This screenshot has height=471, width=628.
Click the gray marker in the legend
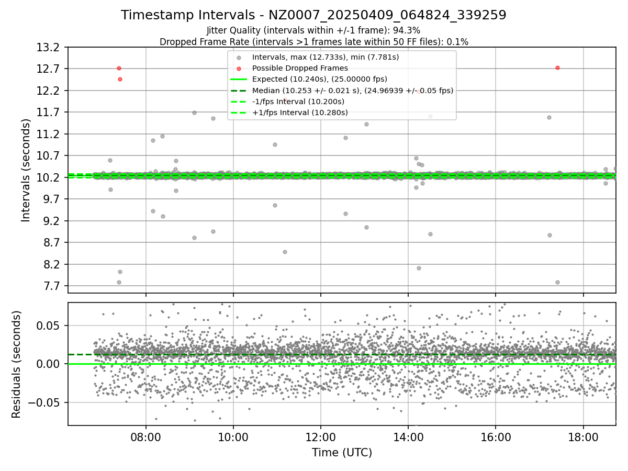click(x=239, y=58)
